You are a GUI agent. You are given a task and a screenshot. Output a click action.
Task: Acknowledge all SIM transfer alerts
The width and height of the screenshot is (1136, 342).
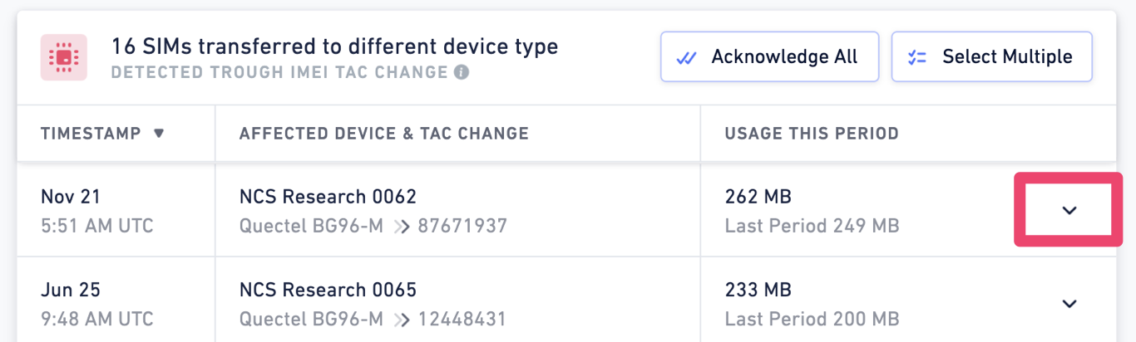click(769, 57)
